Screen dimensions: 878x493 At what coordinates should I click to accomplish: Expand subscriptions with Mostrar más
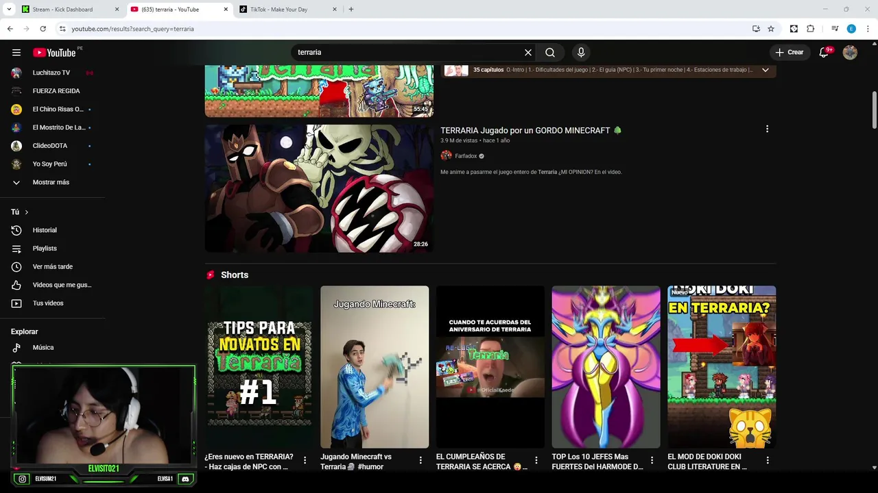pos(52,182)
